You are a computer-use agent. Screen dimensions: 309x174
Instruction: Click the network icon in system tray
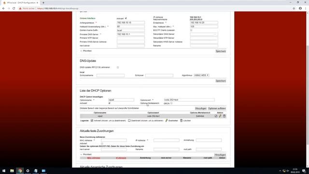pyautogui.click(x=284, y=171)
